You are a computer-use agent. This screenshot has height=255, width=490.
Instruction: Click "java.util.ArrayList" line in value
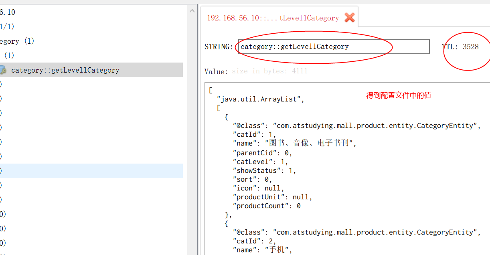click(261, 99)
